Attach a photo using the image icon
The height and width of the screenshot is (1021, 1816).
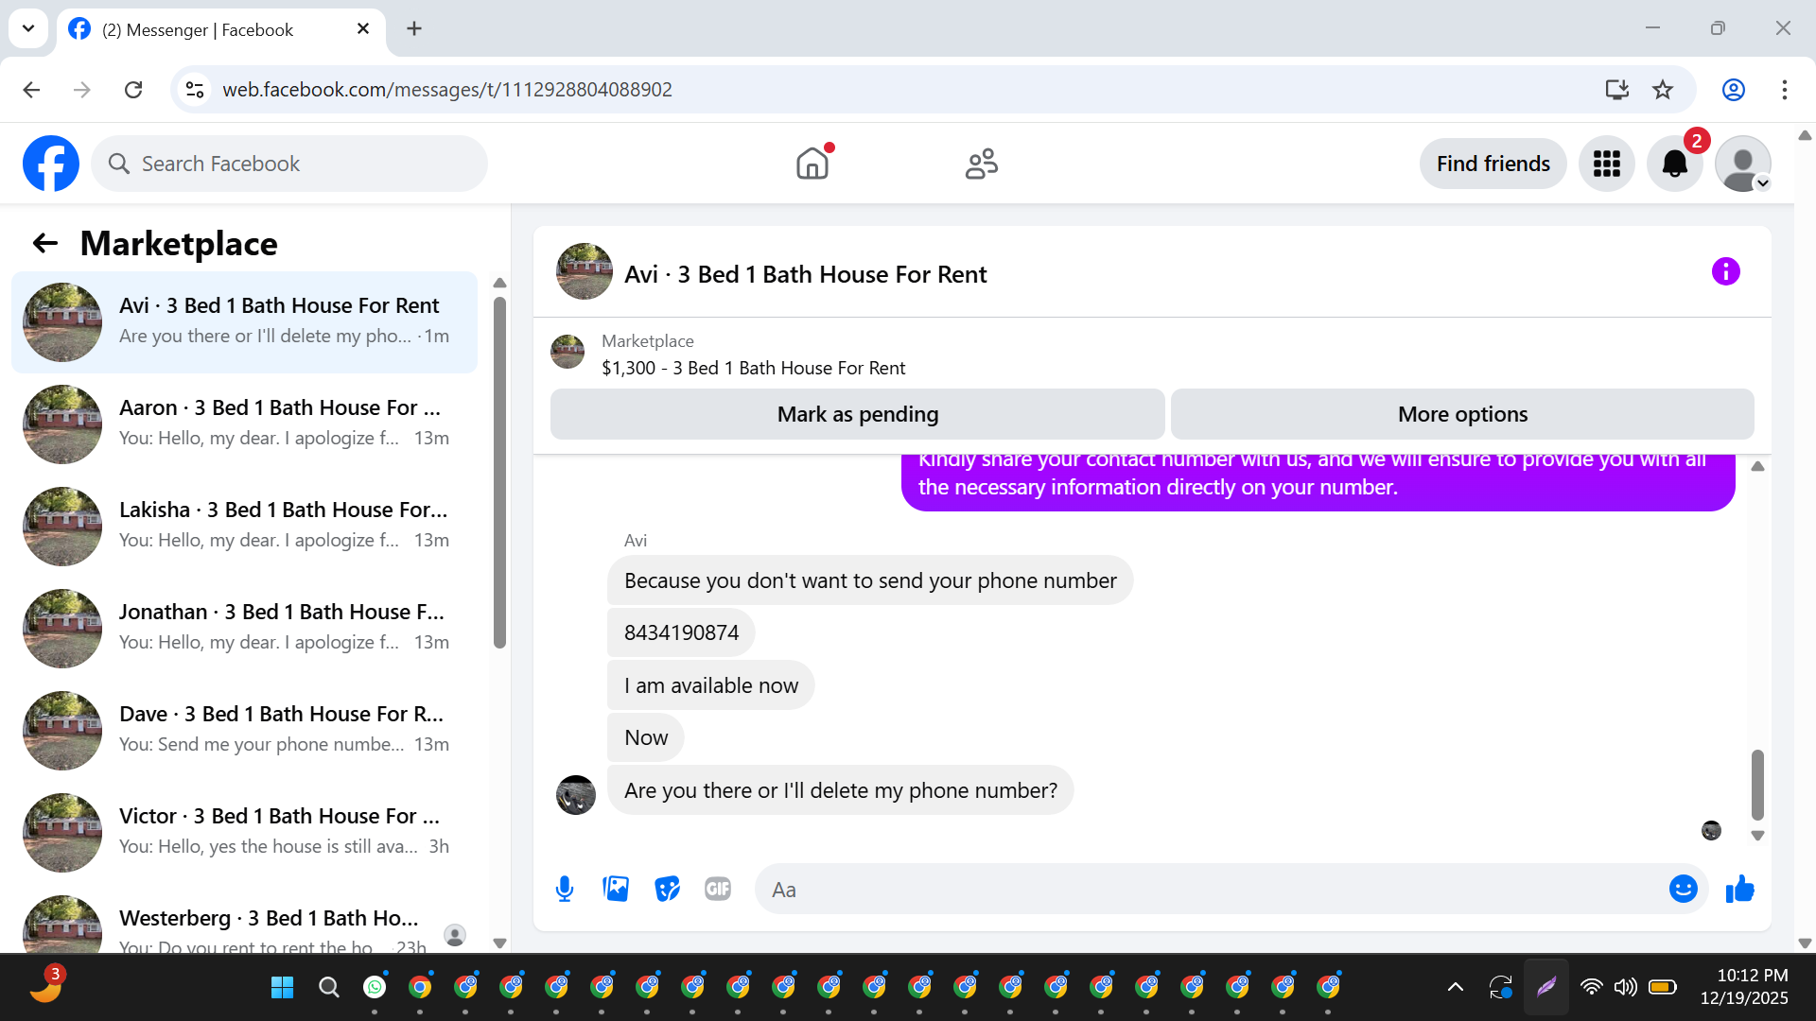pyautogui.click(x=616, y=889)
